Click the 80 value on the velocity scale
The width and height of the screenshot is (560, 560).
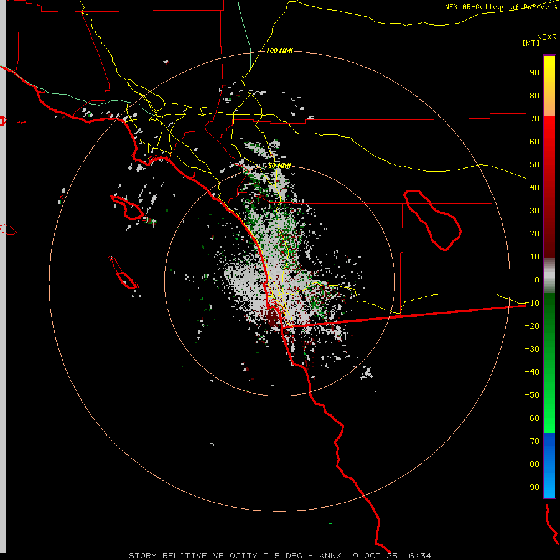tap(534, 95)
